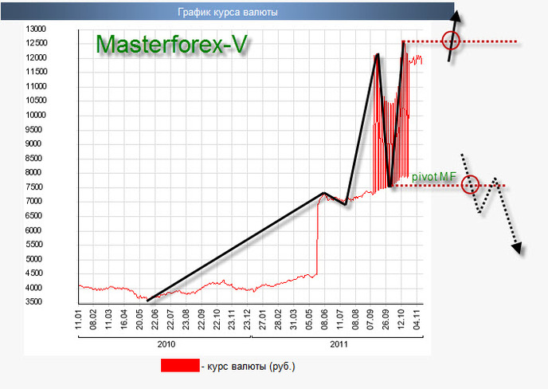
Task: Click the 11500 y-axis value
Action: point(36,72)
